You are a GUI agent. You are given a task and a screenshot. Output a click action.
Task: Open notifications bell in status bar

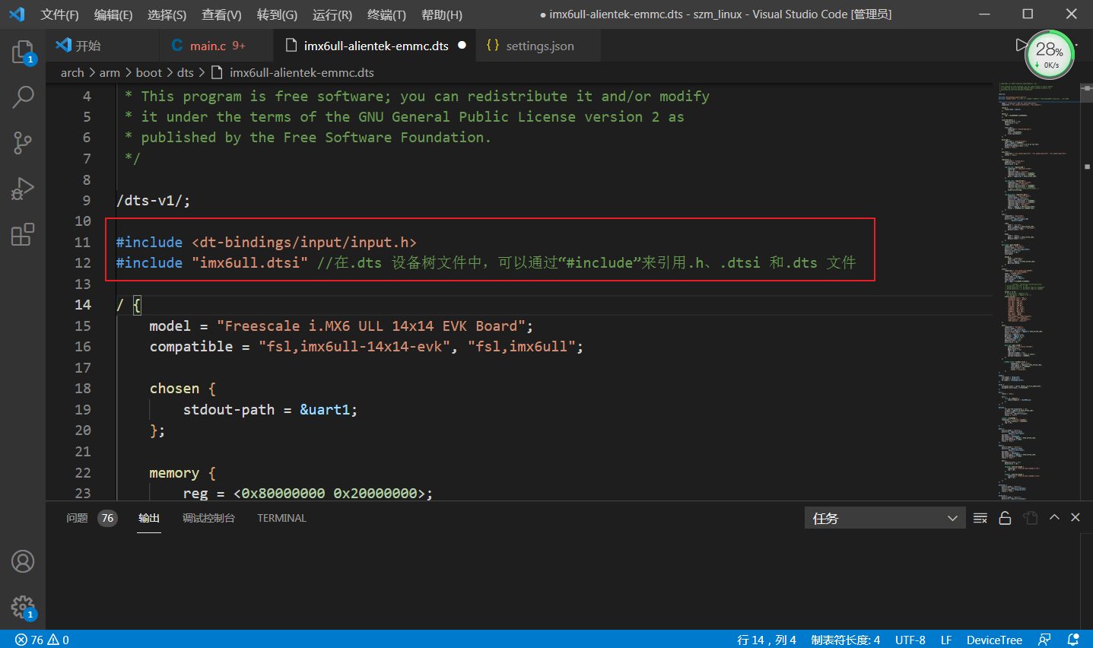(x=1073, y=640)
